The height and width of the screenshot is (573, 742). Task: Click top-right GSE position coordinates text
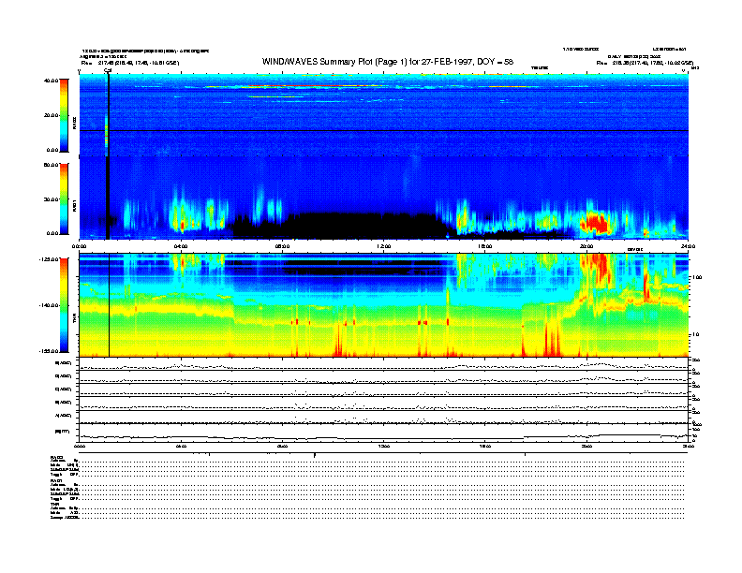645,63
